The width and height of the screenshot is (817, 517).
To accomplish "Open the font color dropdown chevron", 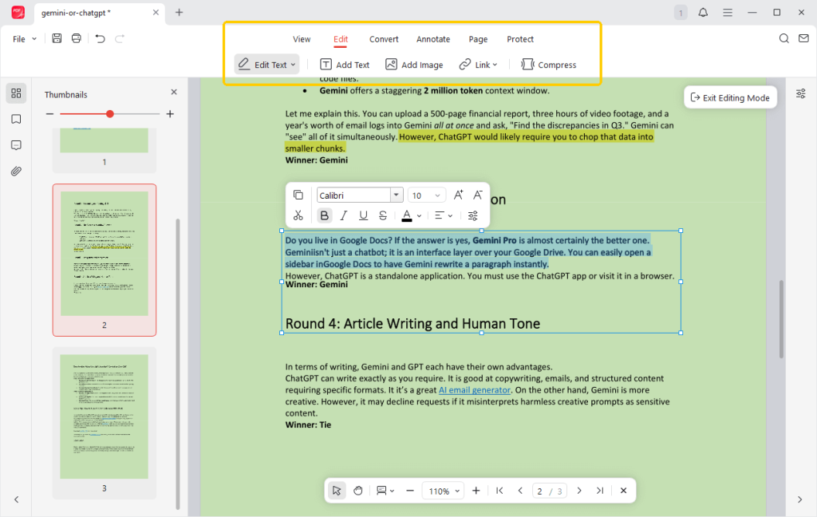I will click(418, 215).
